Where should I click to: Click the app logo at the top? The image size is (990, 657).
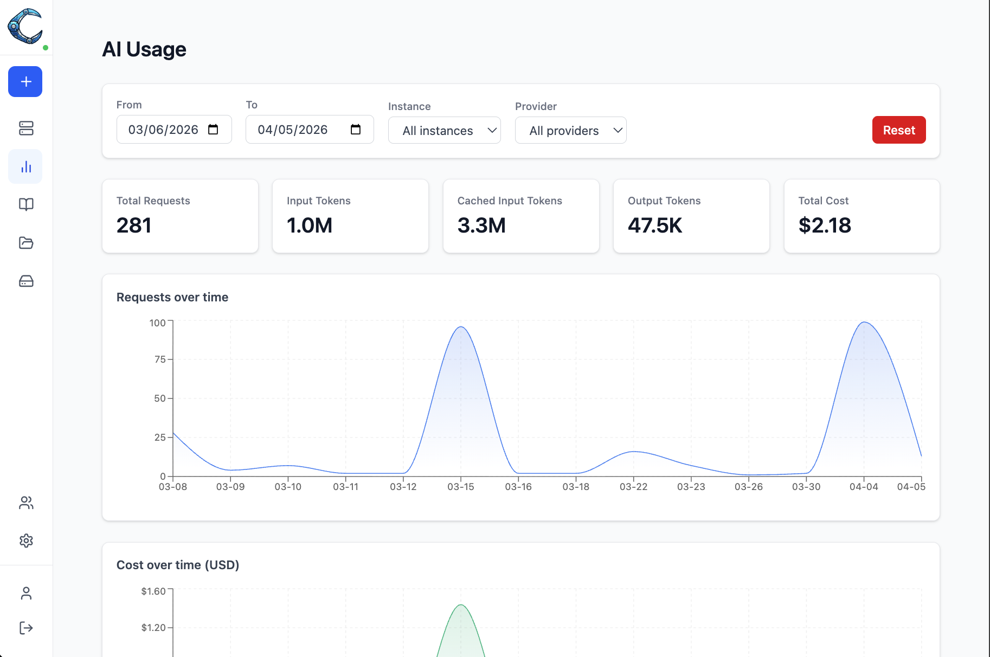click(x=25, y=26)
